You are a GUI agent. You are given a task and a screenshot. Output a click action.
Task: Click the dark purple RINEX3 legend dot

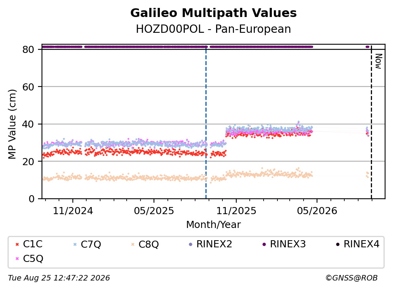(x=264, y=244)
